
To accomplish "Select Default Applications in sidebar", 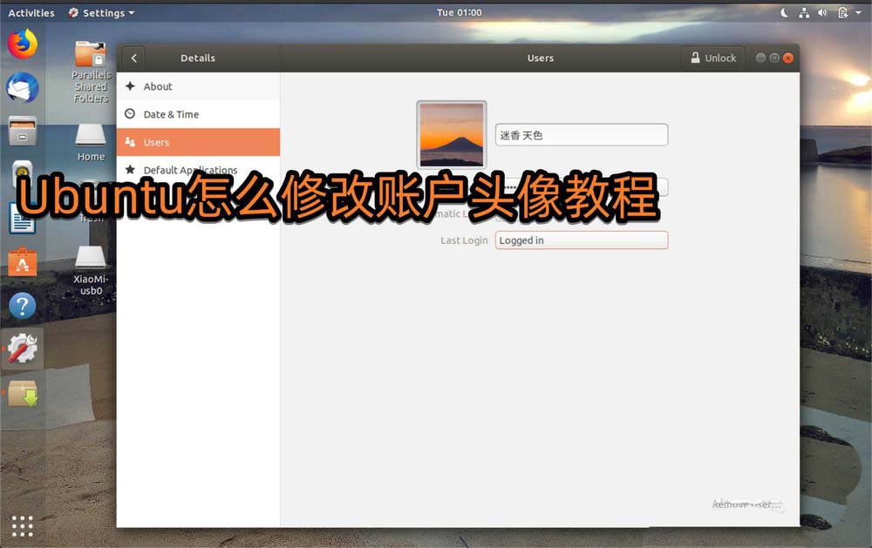I will click(x=198, y=169).
